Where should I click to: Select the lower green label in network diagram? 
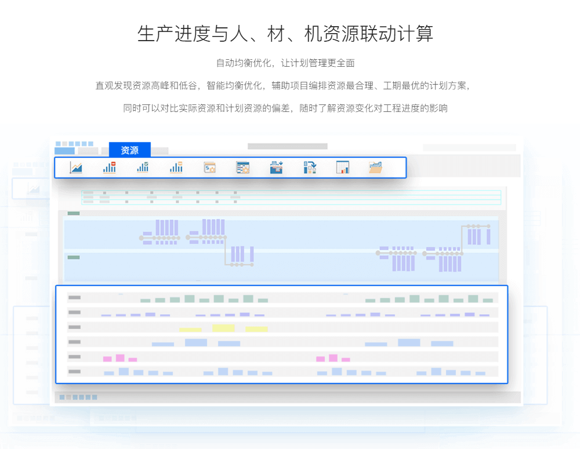[x=74, y=257]
